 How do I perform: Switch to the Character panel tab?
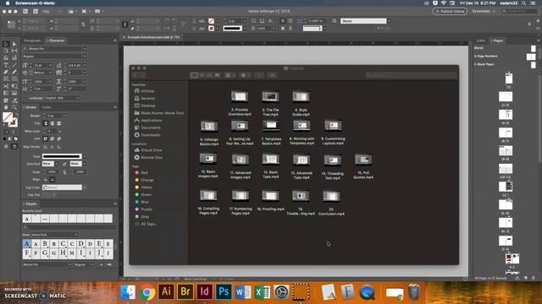57,41
